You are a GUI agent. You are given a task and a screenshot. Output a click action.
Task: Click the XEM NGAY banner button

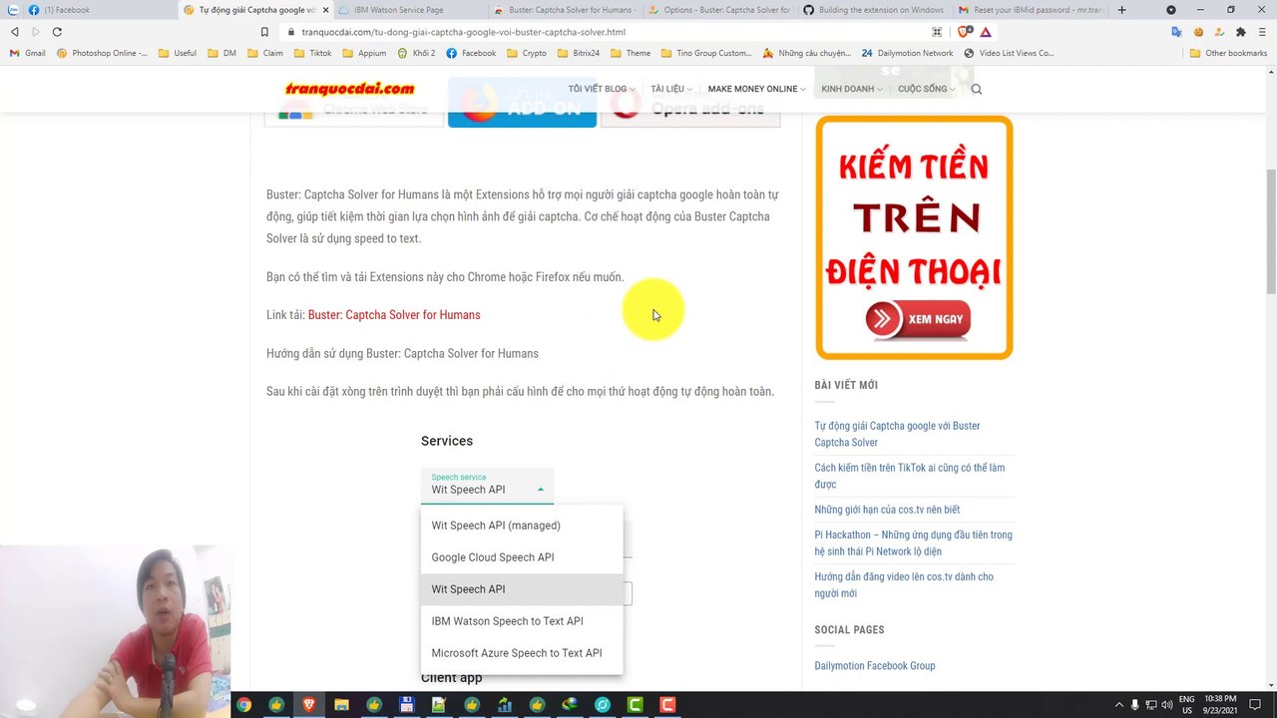[x=918, y=319]
